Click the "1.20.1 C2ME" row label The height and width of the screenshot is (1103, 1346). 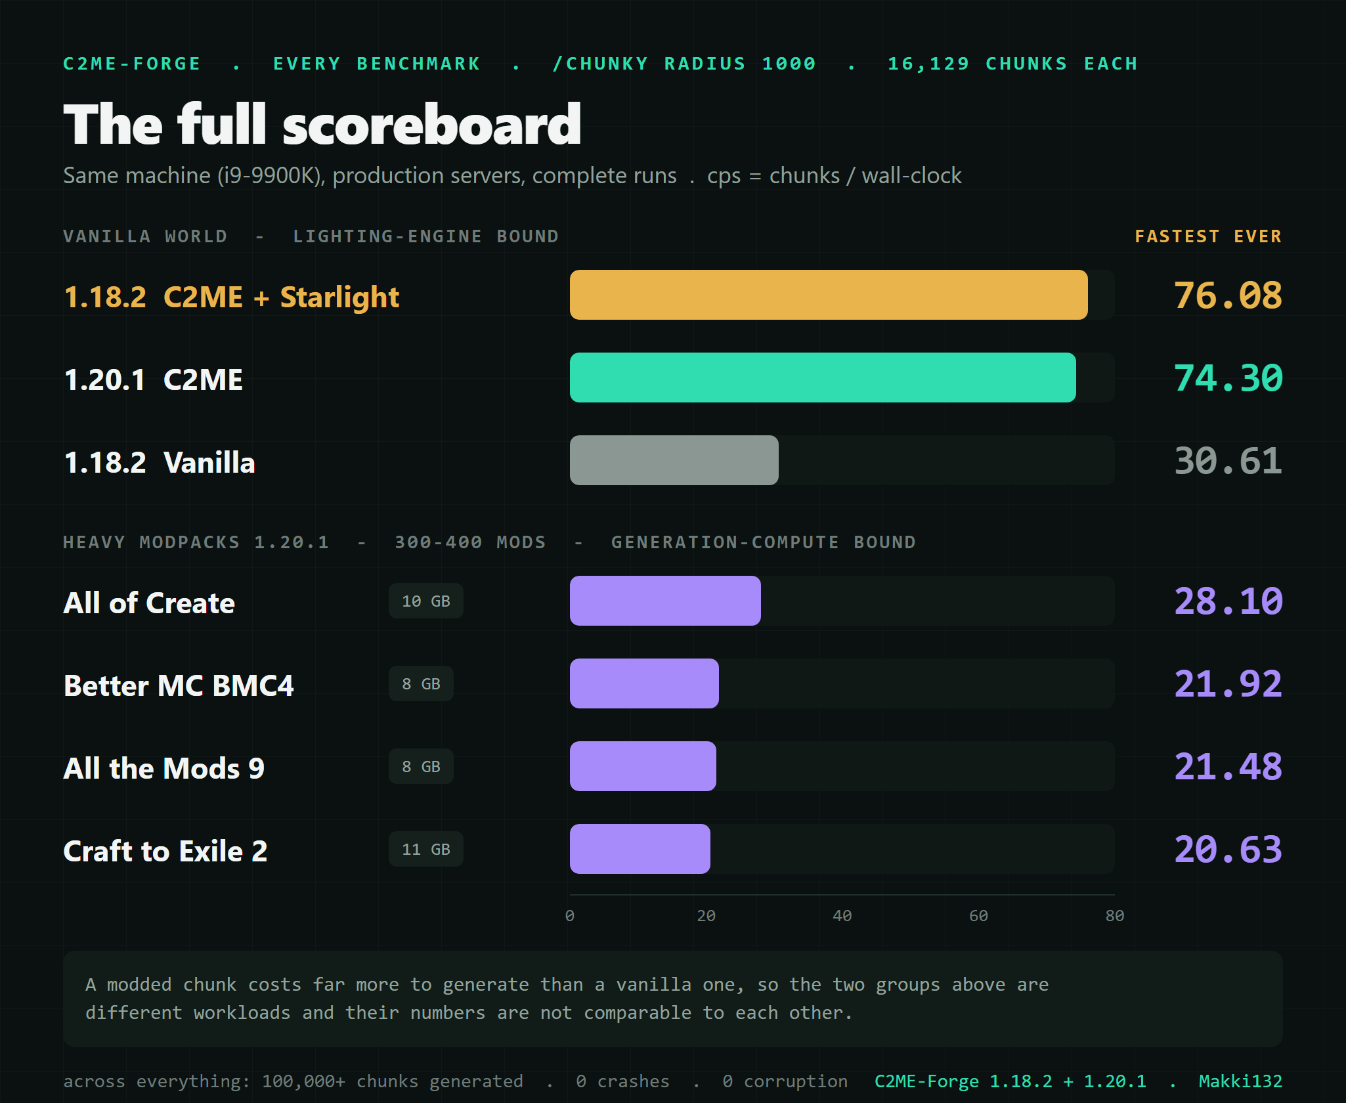tap(153, 379)
